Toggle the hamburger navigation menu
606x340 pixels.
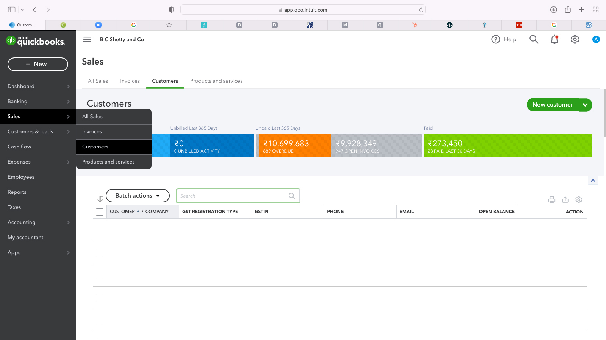87,39
